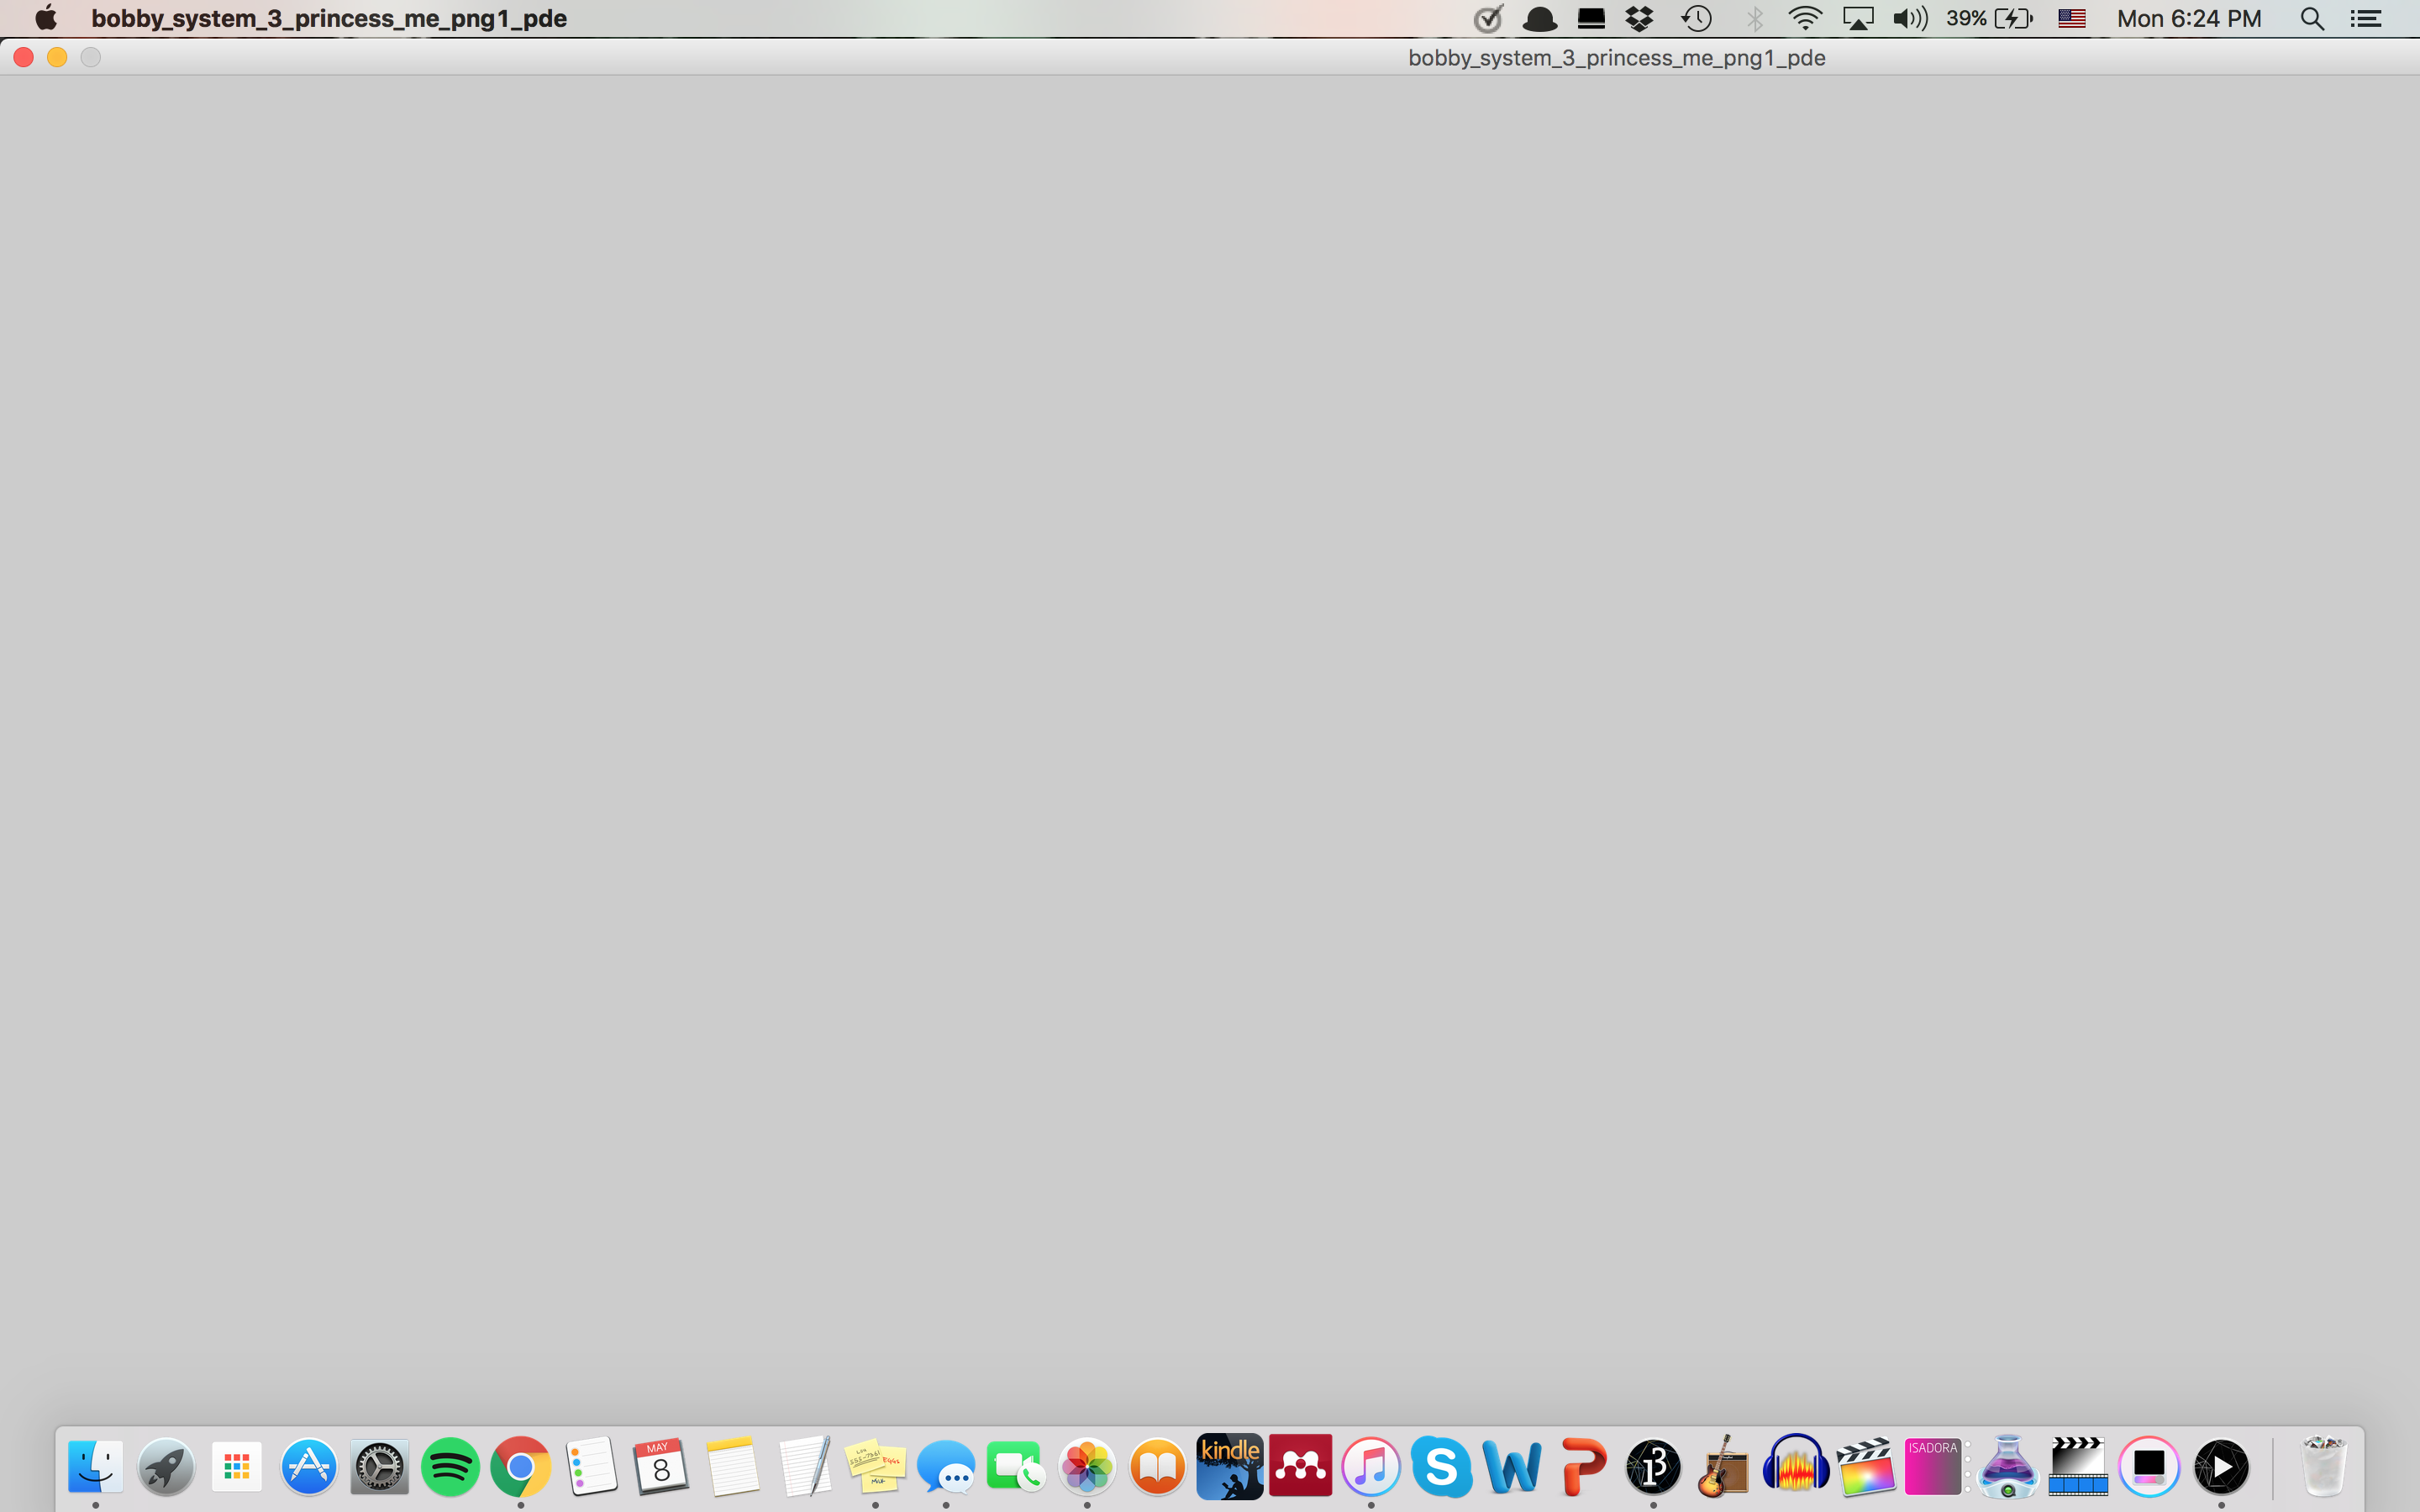Open Notification Center list icon
Image resolution: width=2420 pixels, height=1512 pixels.
tap(2365, 18)
